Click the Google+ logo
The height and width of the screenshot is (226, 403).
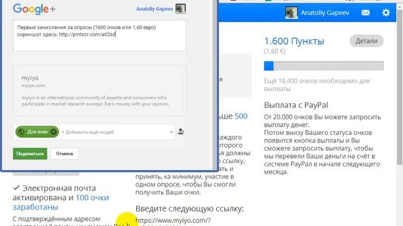click(x=34, y=9)
